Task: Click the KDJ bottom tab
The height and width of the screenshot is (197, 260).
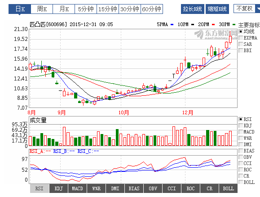Action: [x=58, y=188]
